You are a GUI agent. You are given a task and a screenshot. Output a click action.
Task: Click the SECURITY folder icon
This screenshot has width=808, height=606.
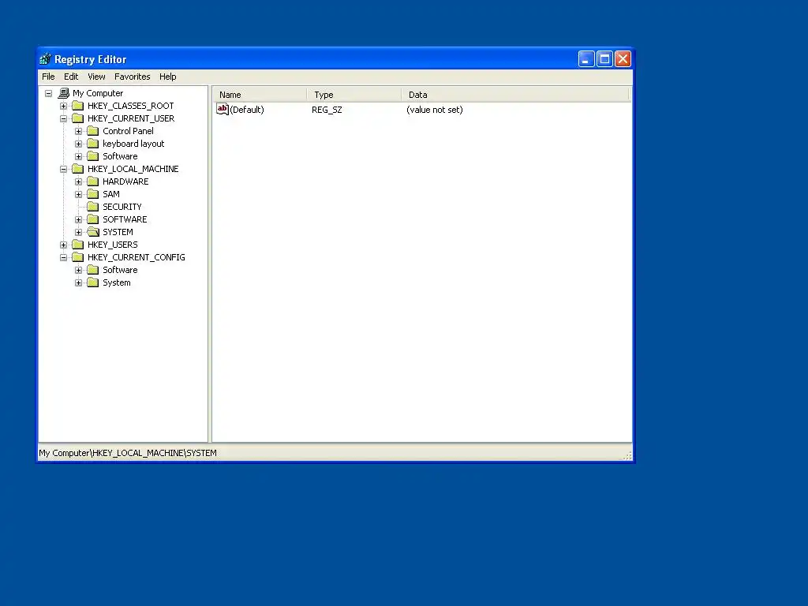pyautogui.click(x=93, y=207)
